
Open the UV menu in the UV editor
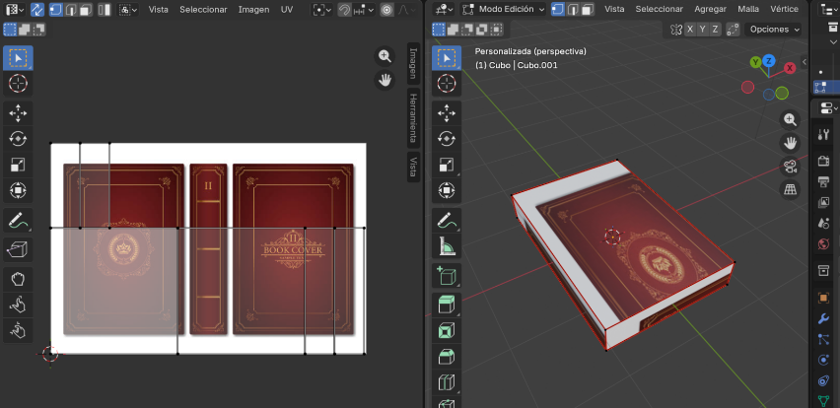pyautogui.click(x=287, y=9)
